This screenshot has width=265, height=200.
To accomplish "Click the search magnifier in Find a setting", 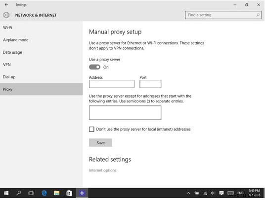I will click(x=258, y=15).
